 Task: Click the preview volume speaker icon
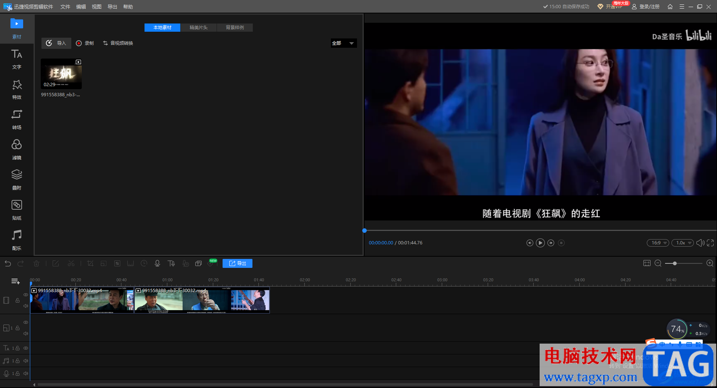(x=700, y=243)
